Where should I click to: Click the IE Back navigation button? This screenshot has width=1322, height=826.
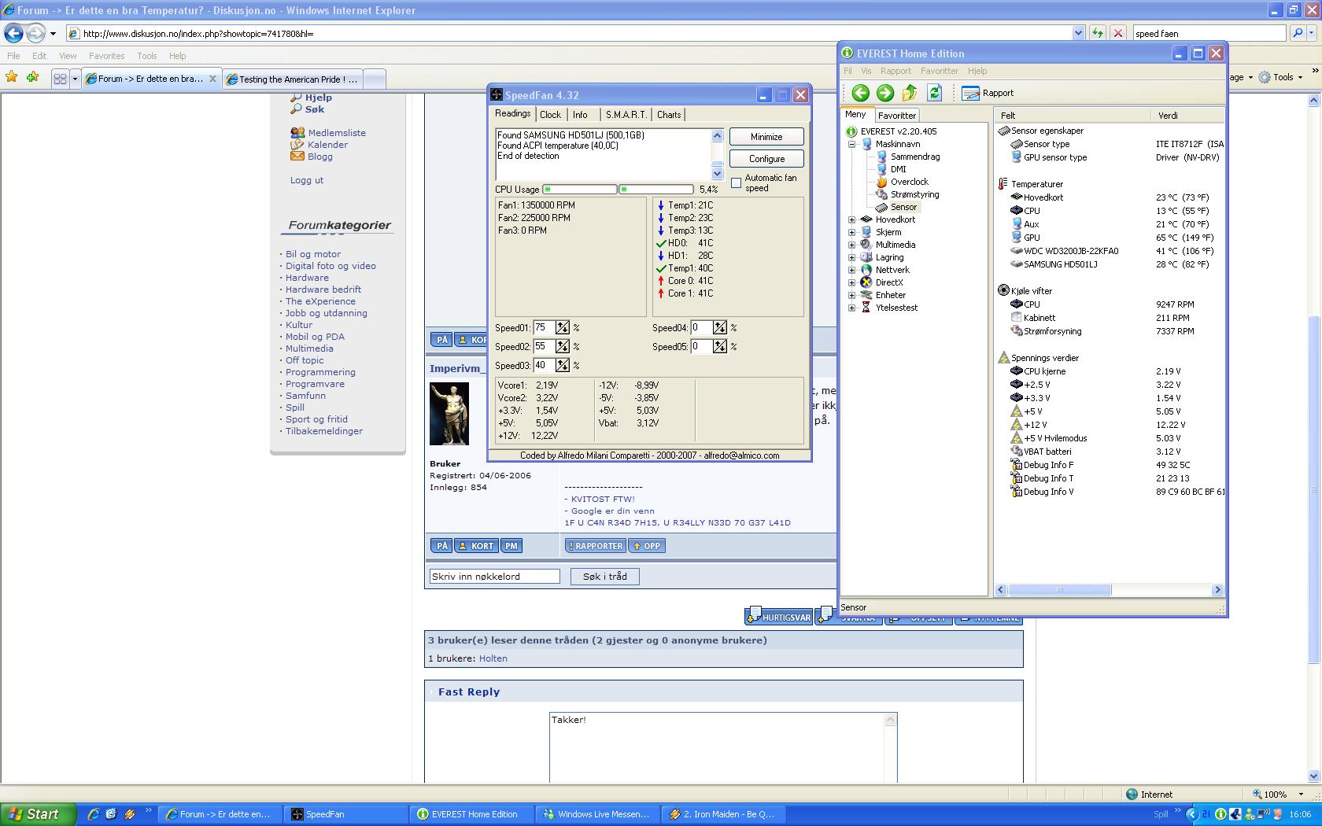[x=13, y=33]
